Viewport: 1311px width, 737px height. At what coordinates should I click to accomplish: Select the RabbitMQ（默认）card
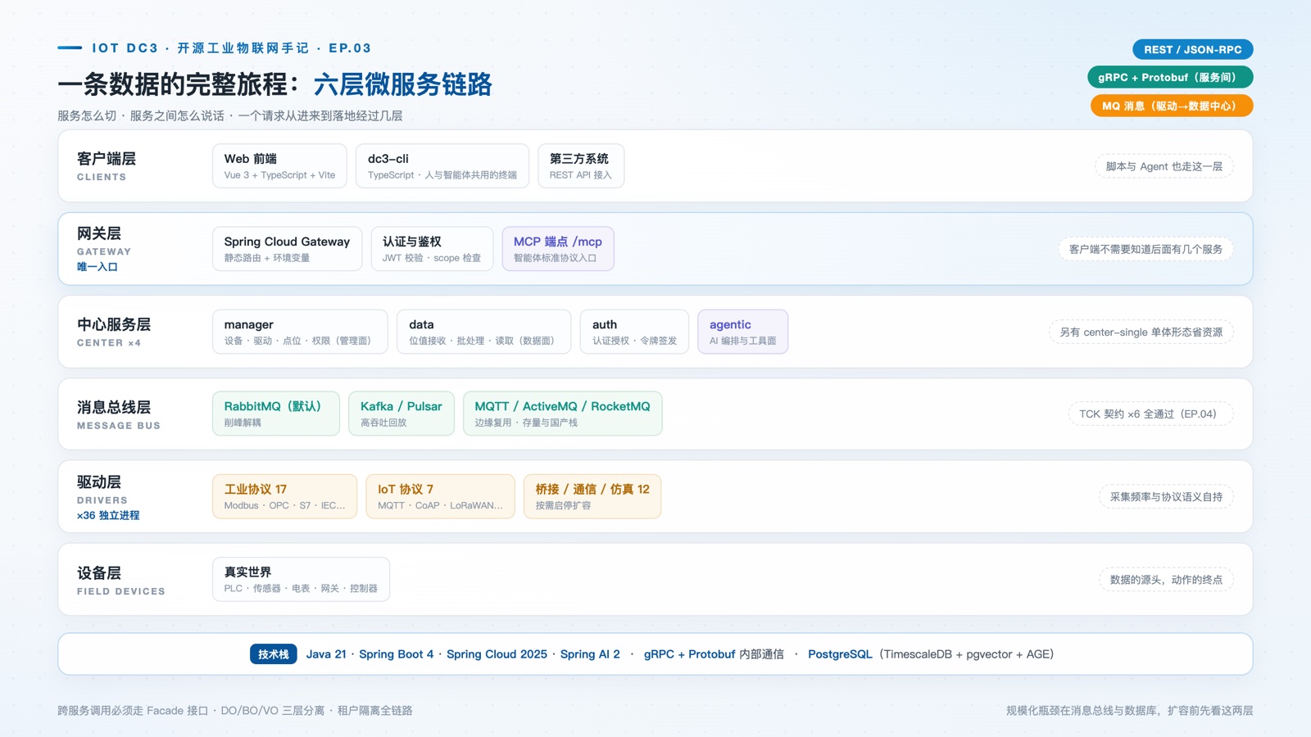pyautogui.click(x=276, y=414)
